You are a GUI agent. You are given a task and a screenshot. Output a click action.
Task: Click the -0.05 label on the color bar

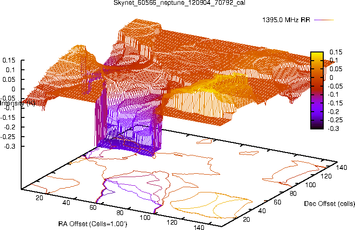coord(335,86)
